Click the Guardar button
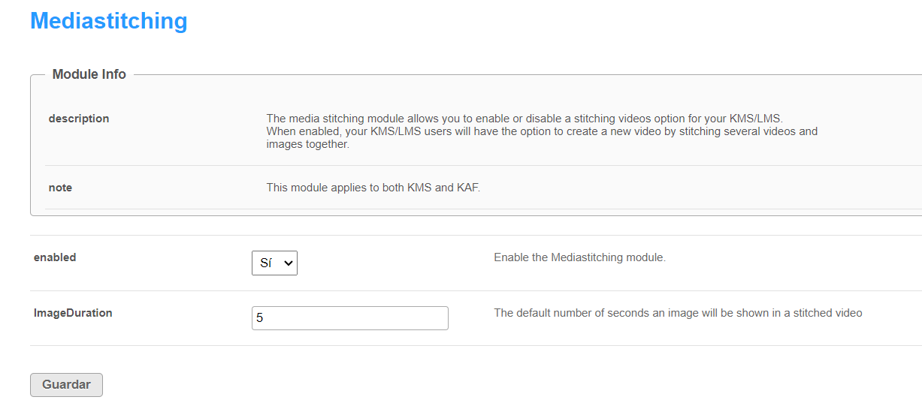The width and height of the screenshot is (922, 409). pyautogui.click(x=66, y=385)
